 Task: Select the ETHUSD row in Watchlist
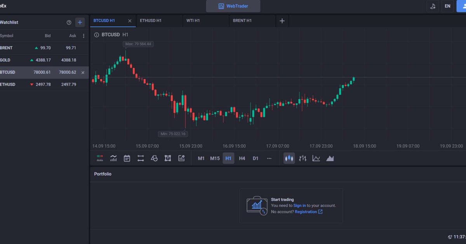coord(44,84)
